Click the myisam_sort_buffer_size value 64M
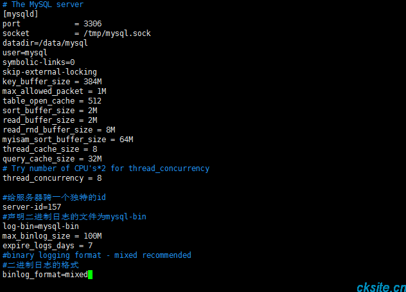 pos(126,140)
